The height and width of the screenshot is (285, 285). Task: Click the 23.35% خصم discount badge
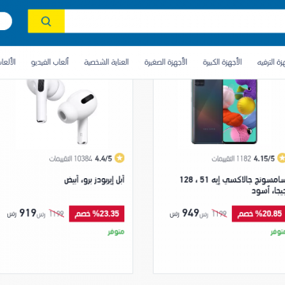pos(97,214)
